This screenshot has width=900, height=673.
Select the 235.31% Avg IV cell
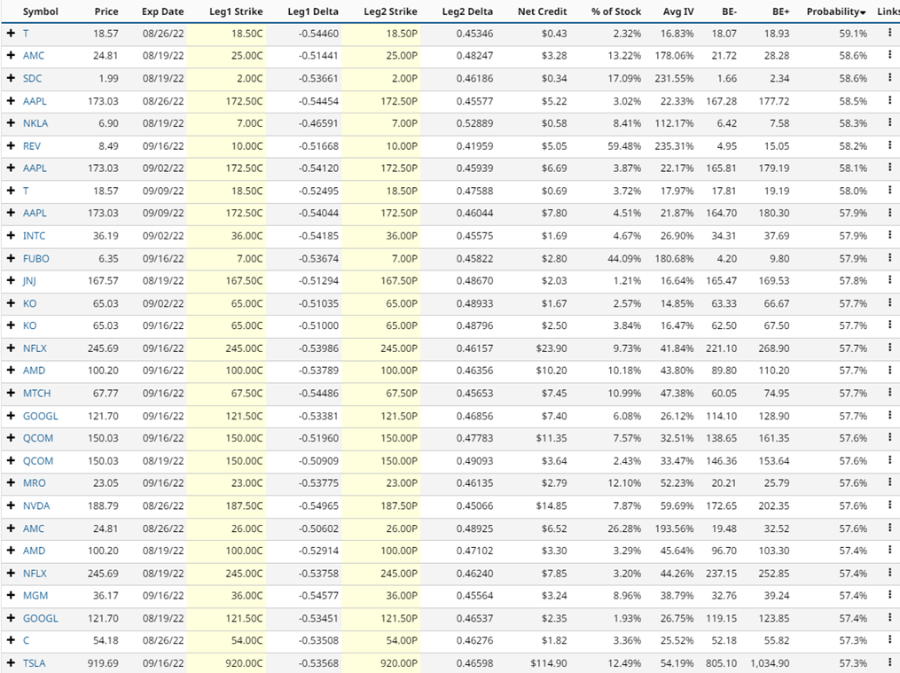pyautogui.click(x=674, y=145)
